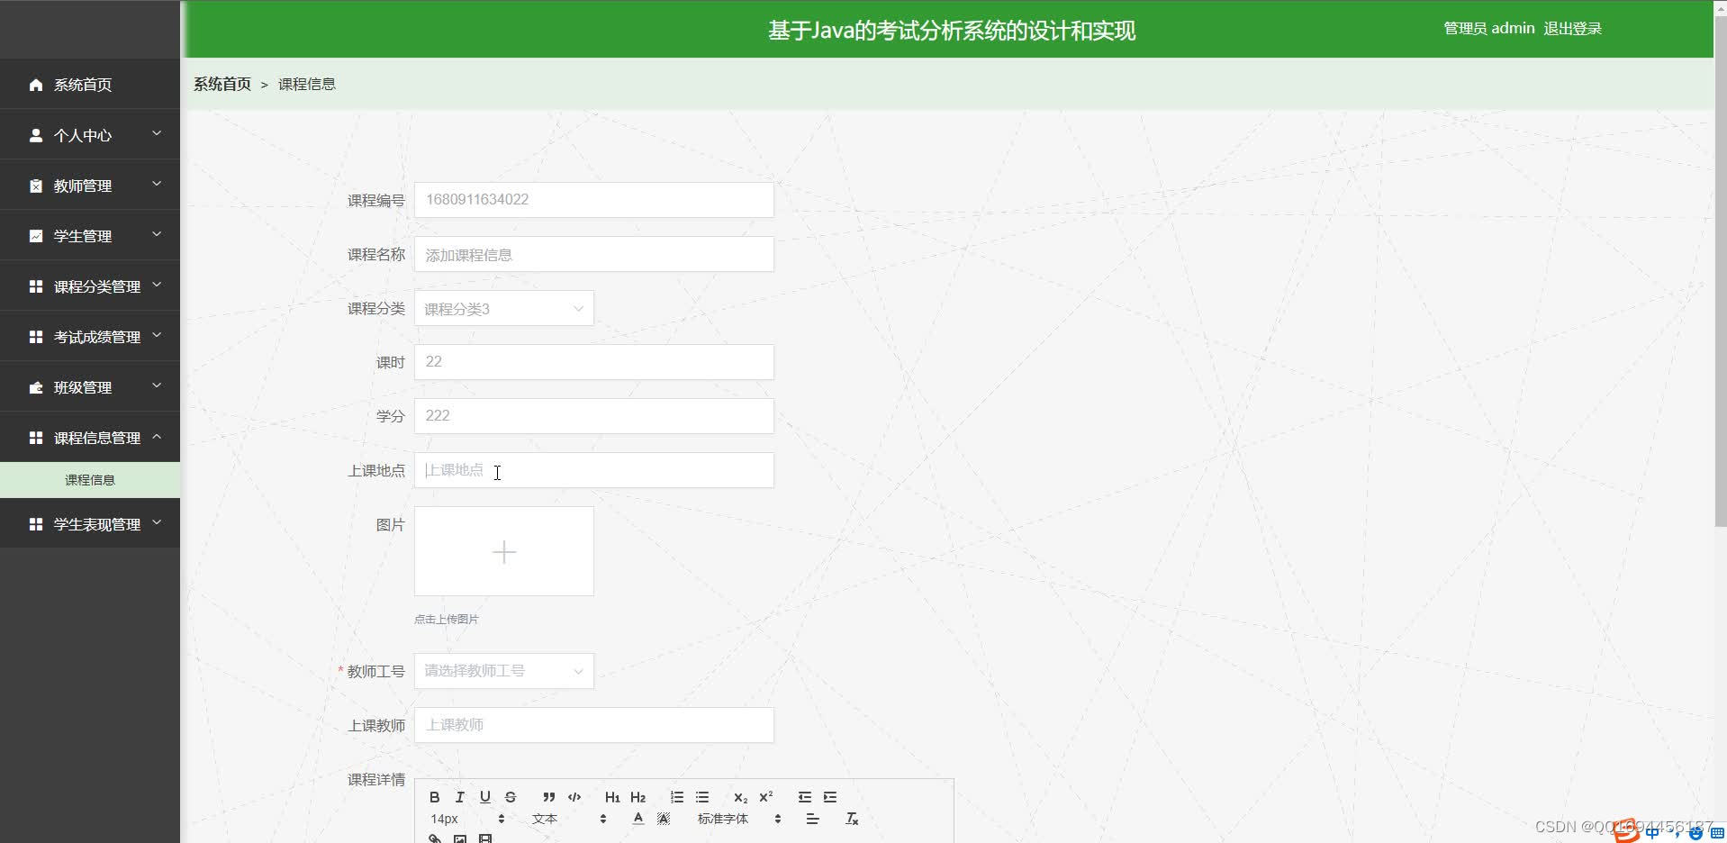
Task: Click the image upload plus box
Action: (x=504, y=551)
